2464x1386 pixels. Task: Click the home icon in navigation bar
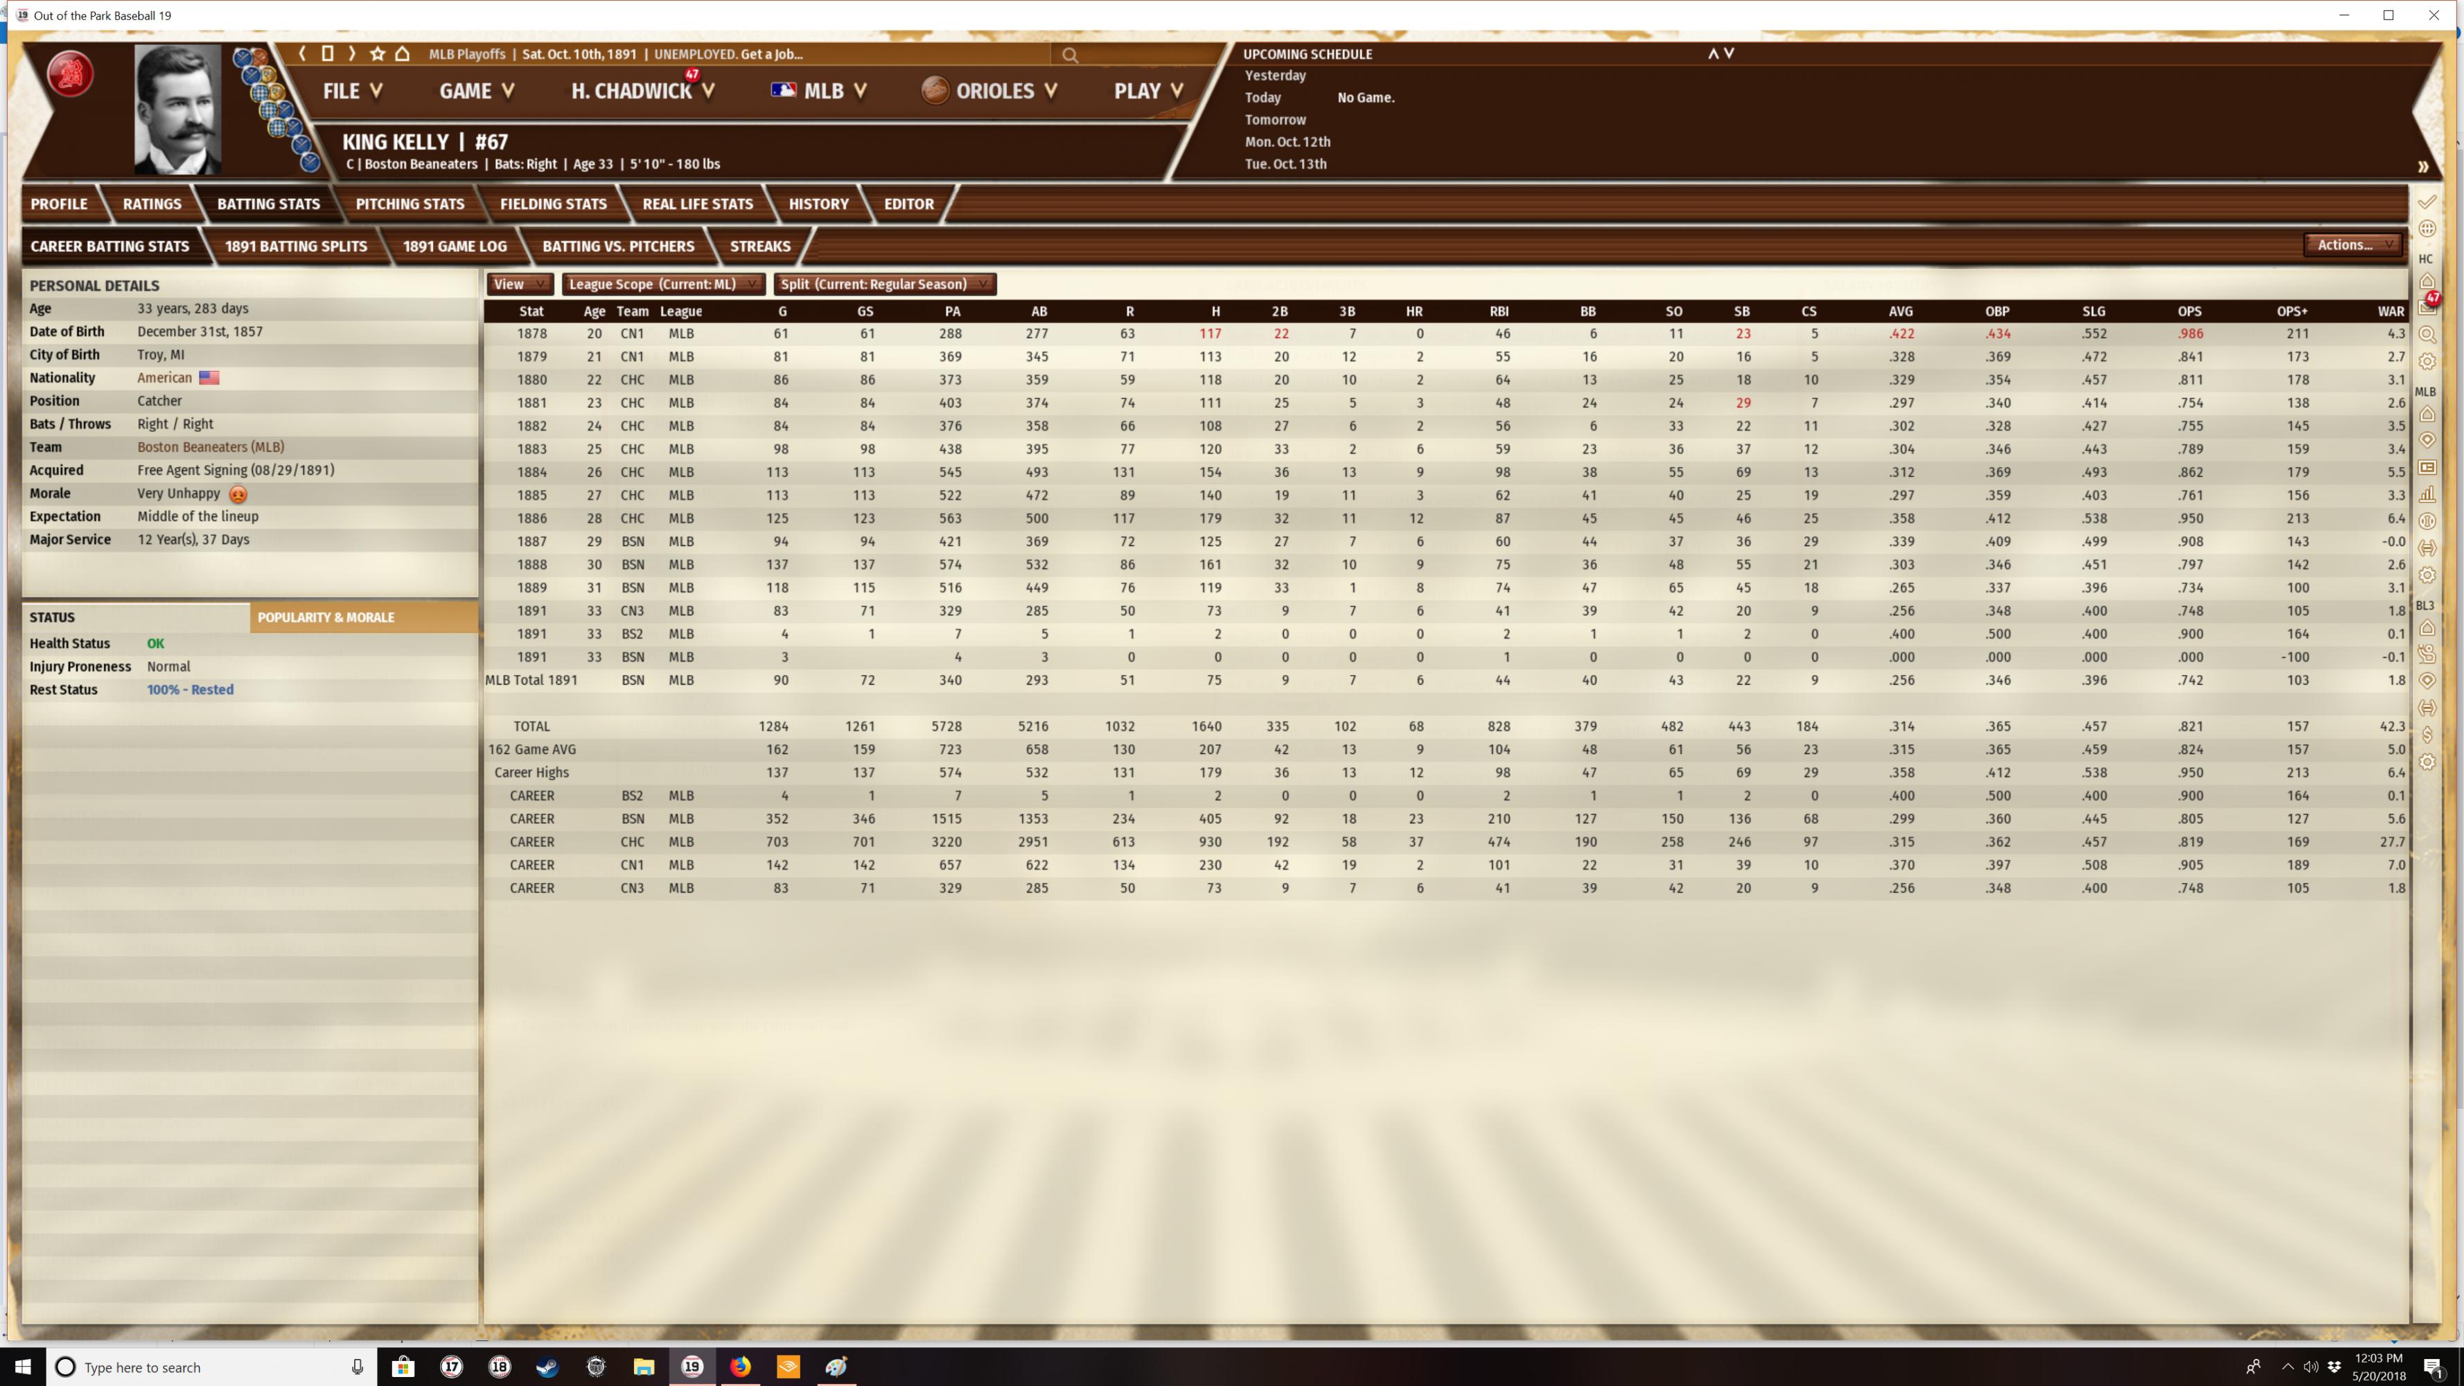point(403,53)
